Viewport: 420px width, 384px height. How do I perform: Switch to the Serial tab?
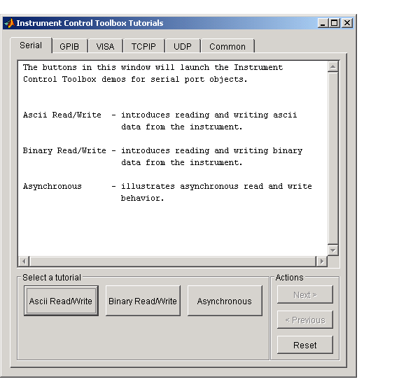coord(31,45)
